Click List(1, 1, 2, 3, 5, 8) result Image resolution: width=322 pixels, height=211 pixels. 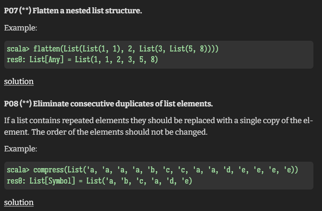(x=116, y=60)
